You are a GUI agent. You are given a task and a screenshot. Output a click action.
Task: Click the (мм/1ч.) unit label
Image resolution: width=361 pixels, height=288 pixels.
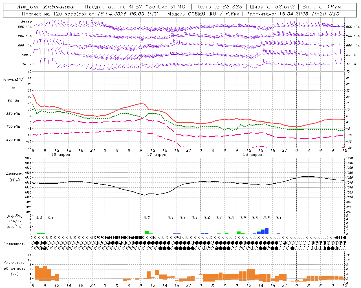pos(15,226)
